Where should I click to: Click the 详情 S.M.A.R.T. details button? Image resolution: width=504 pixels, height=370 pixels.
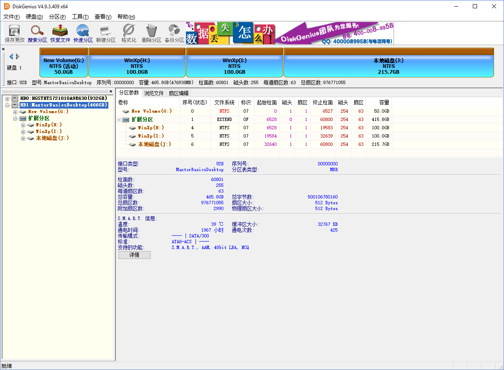135,255
